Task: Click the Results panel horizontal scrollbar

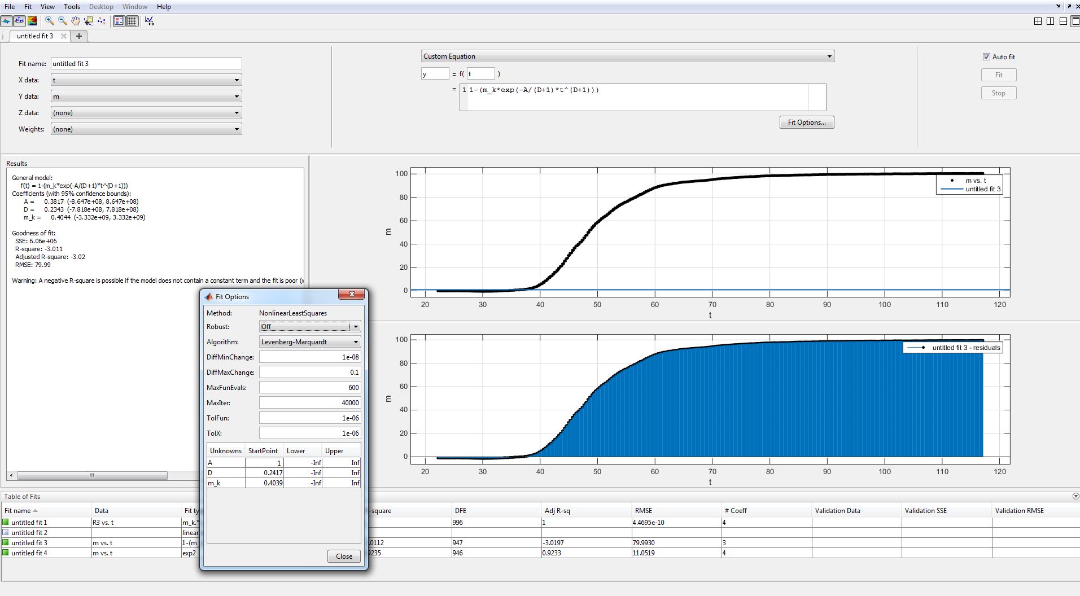Action: 92,475
